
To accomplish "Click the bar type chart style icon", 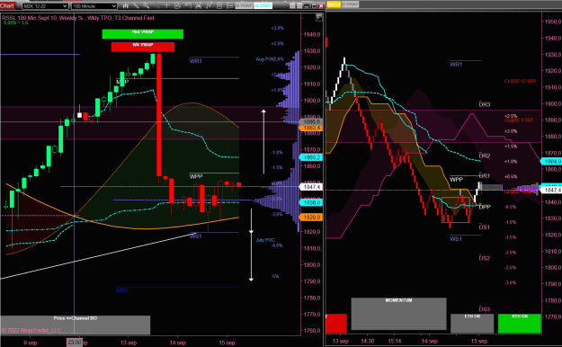I will (x=126, y=5).
